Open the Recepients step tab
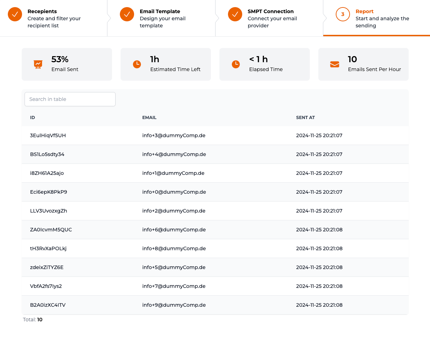Viewport: 430px width, 359px height. (54, 18)
